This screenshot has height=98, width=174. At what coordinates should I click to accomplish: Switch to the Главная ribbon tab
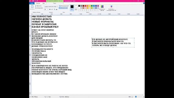click(38, 3)
